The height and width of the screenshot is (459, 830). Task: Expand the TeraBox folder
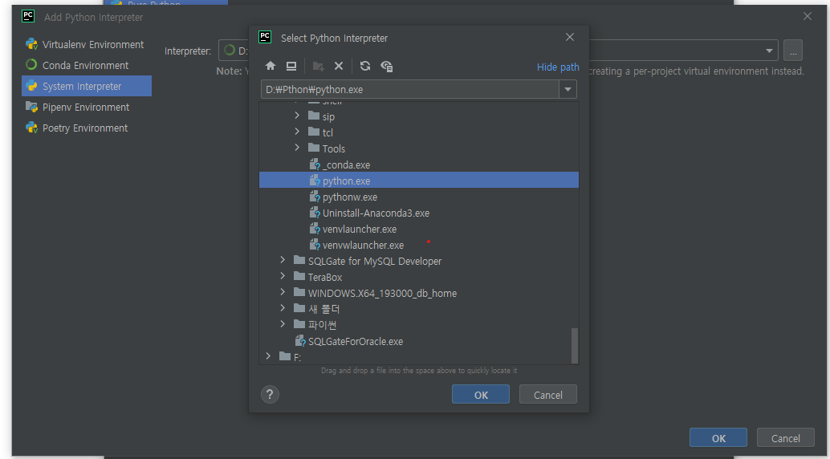(283, 276)
